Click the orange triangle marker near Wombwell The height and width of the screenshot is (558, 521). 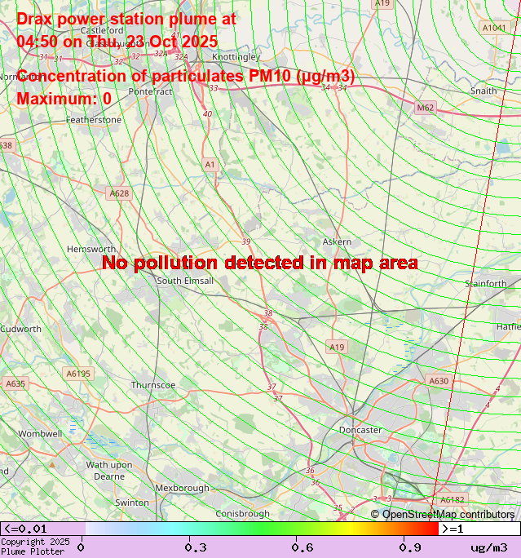(x=52, y=464)
